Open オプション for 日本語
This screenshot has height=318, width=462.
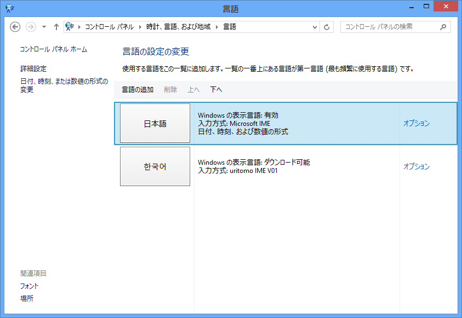coord(417,124)
